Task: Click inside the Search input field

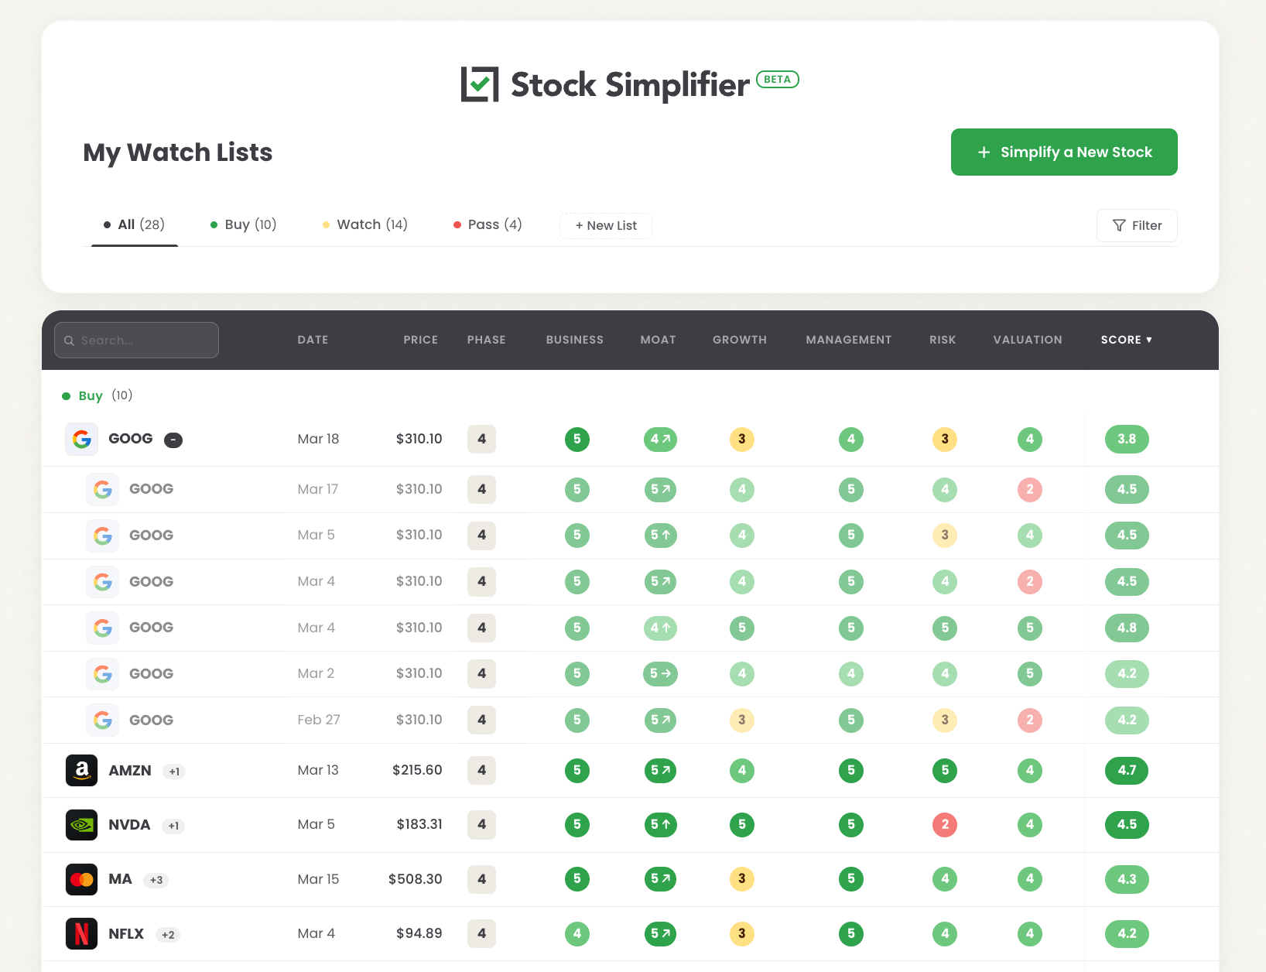Action: (135, 340)
